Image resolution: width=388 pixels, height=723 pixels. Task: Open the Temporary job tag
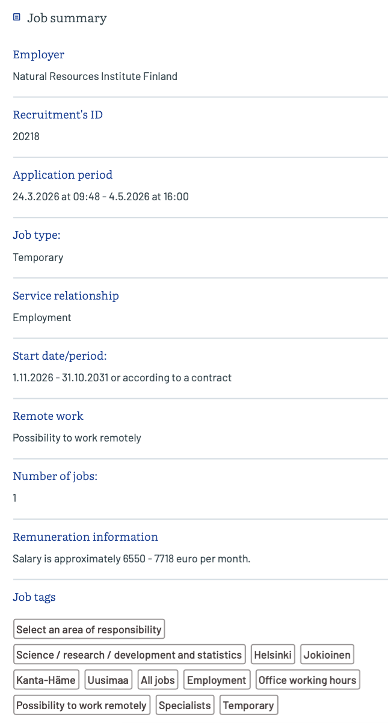coord(248,706)
